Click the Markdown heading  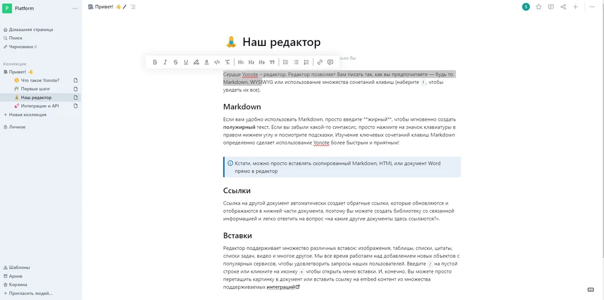(x=242, y=107)
